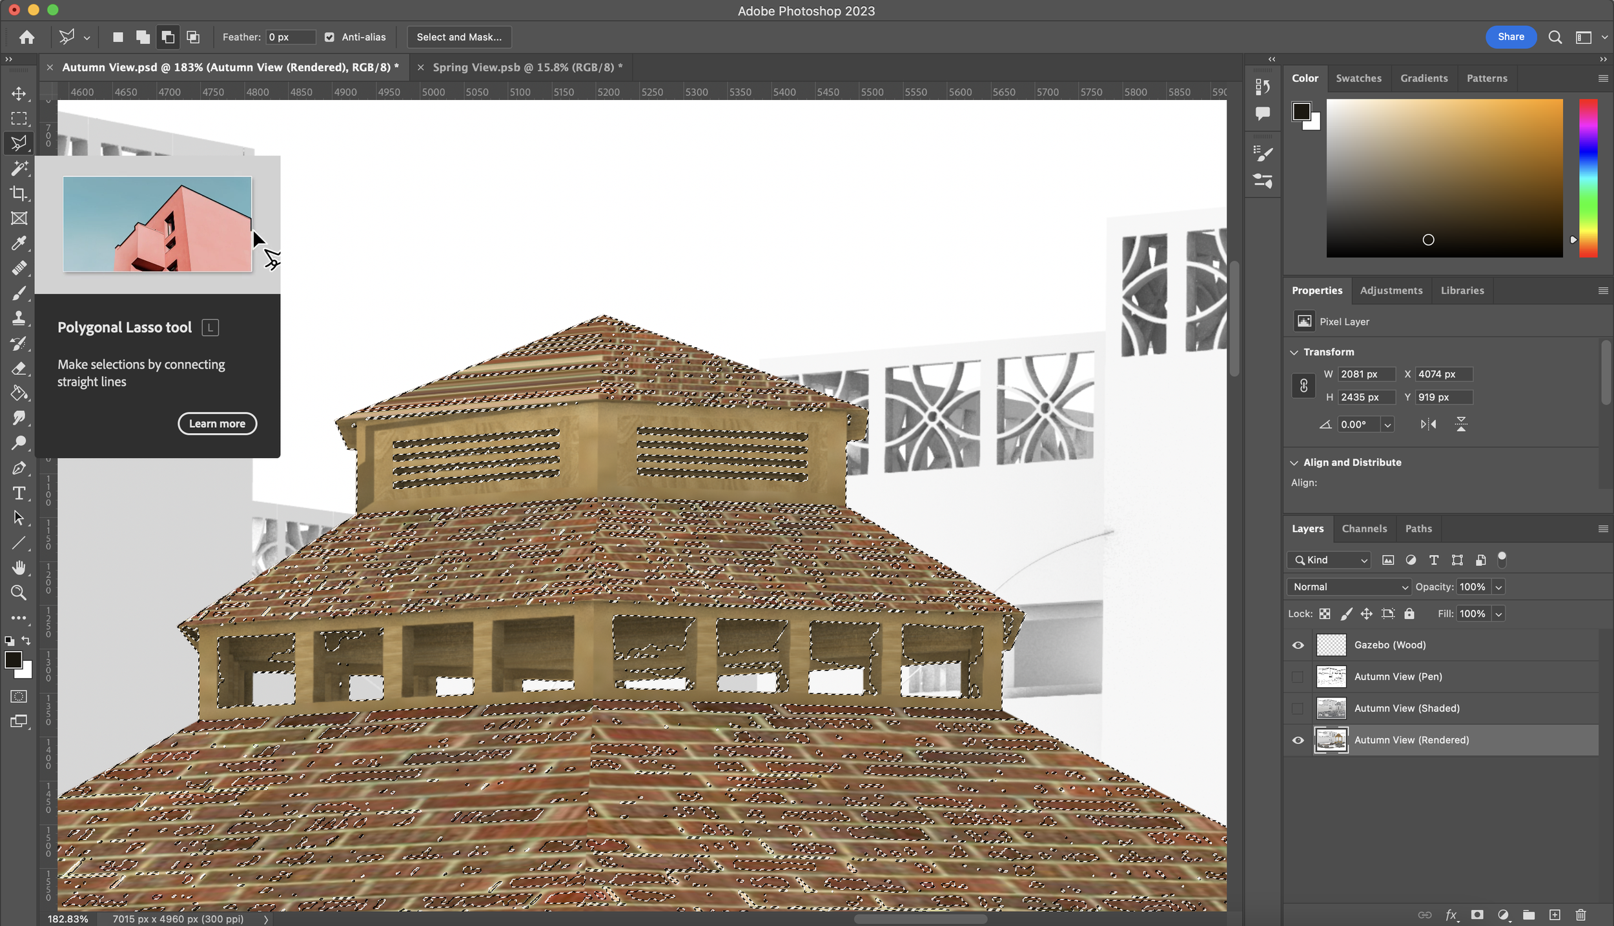
Task: Switch to Spring View.psb document tab
Action: (x=527, y=67)
